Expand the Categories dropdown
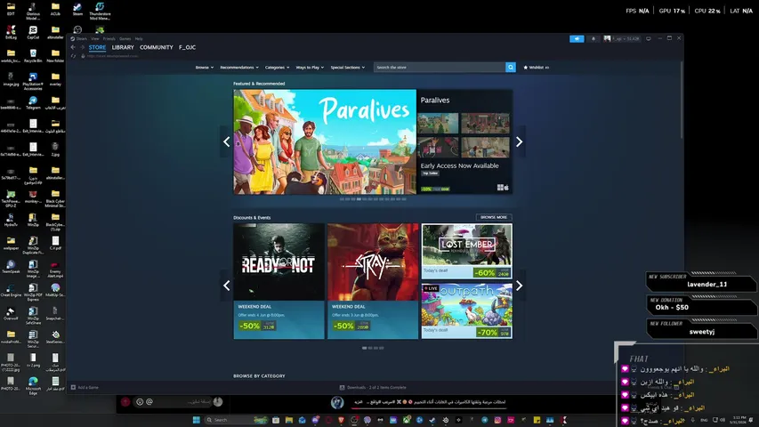The image size is (759, 427). 277,68
